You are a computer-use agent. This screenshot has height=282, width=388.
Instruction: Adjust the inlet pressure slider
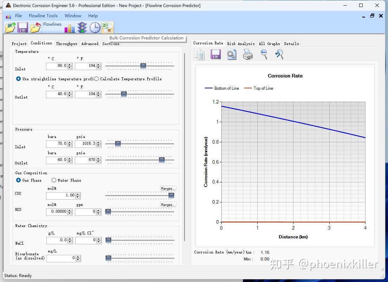(118, 144)
